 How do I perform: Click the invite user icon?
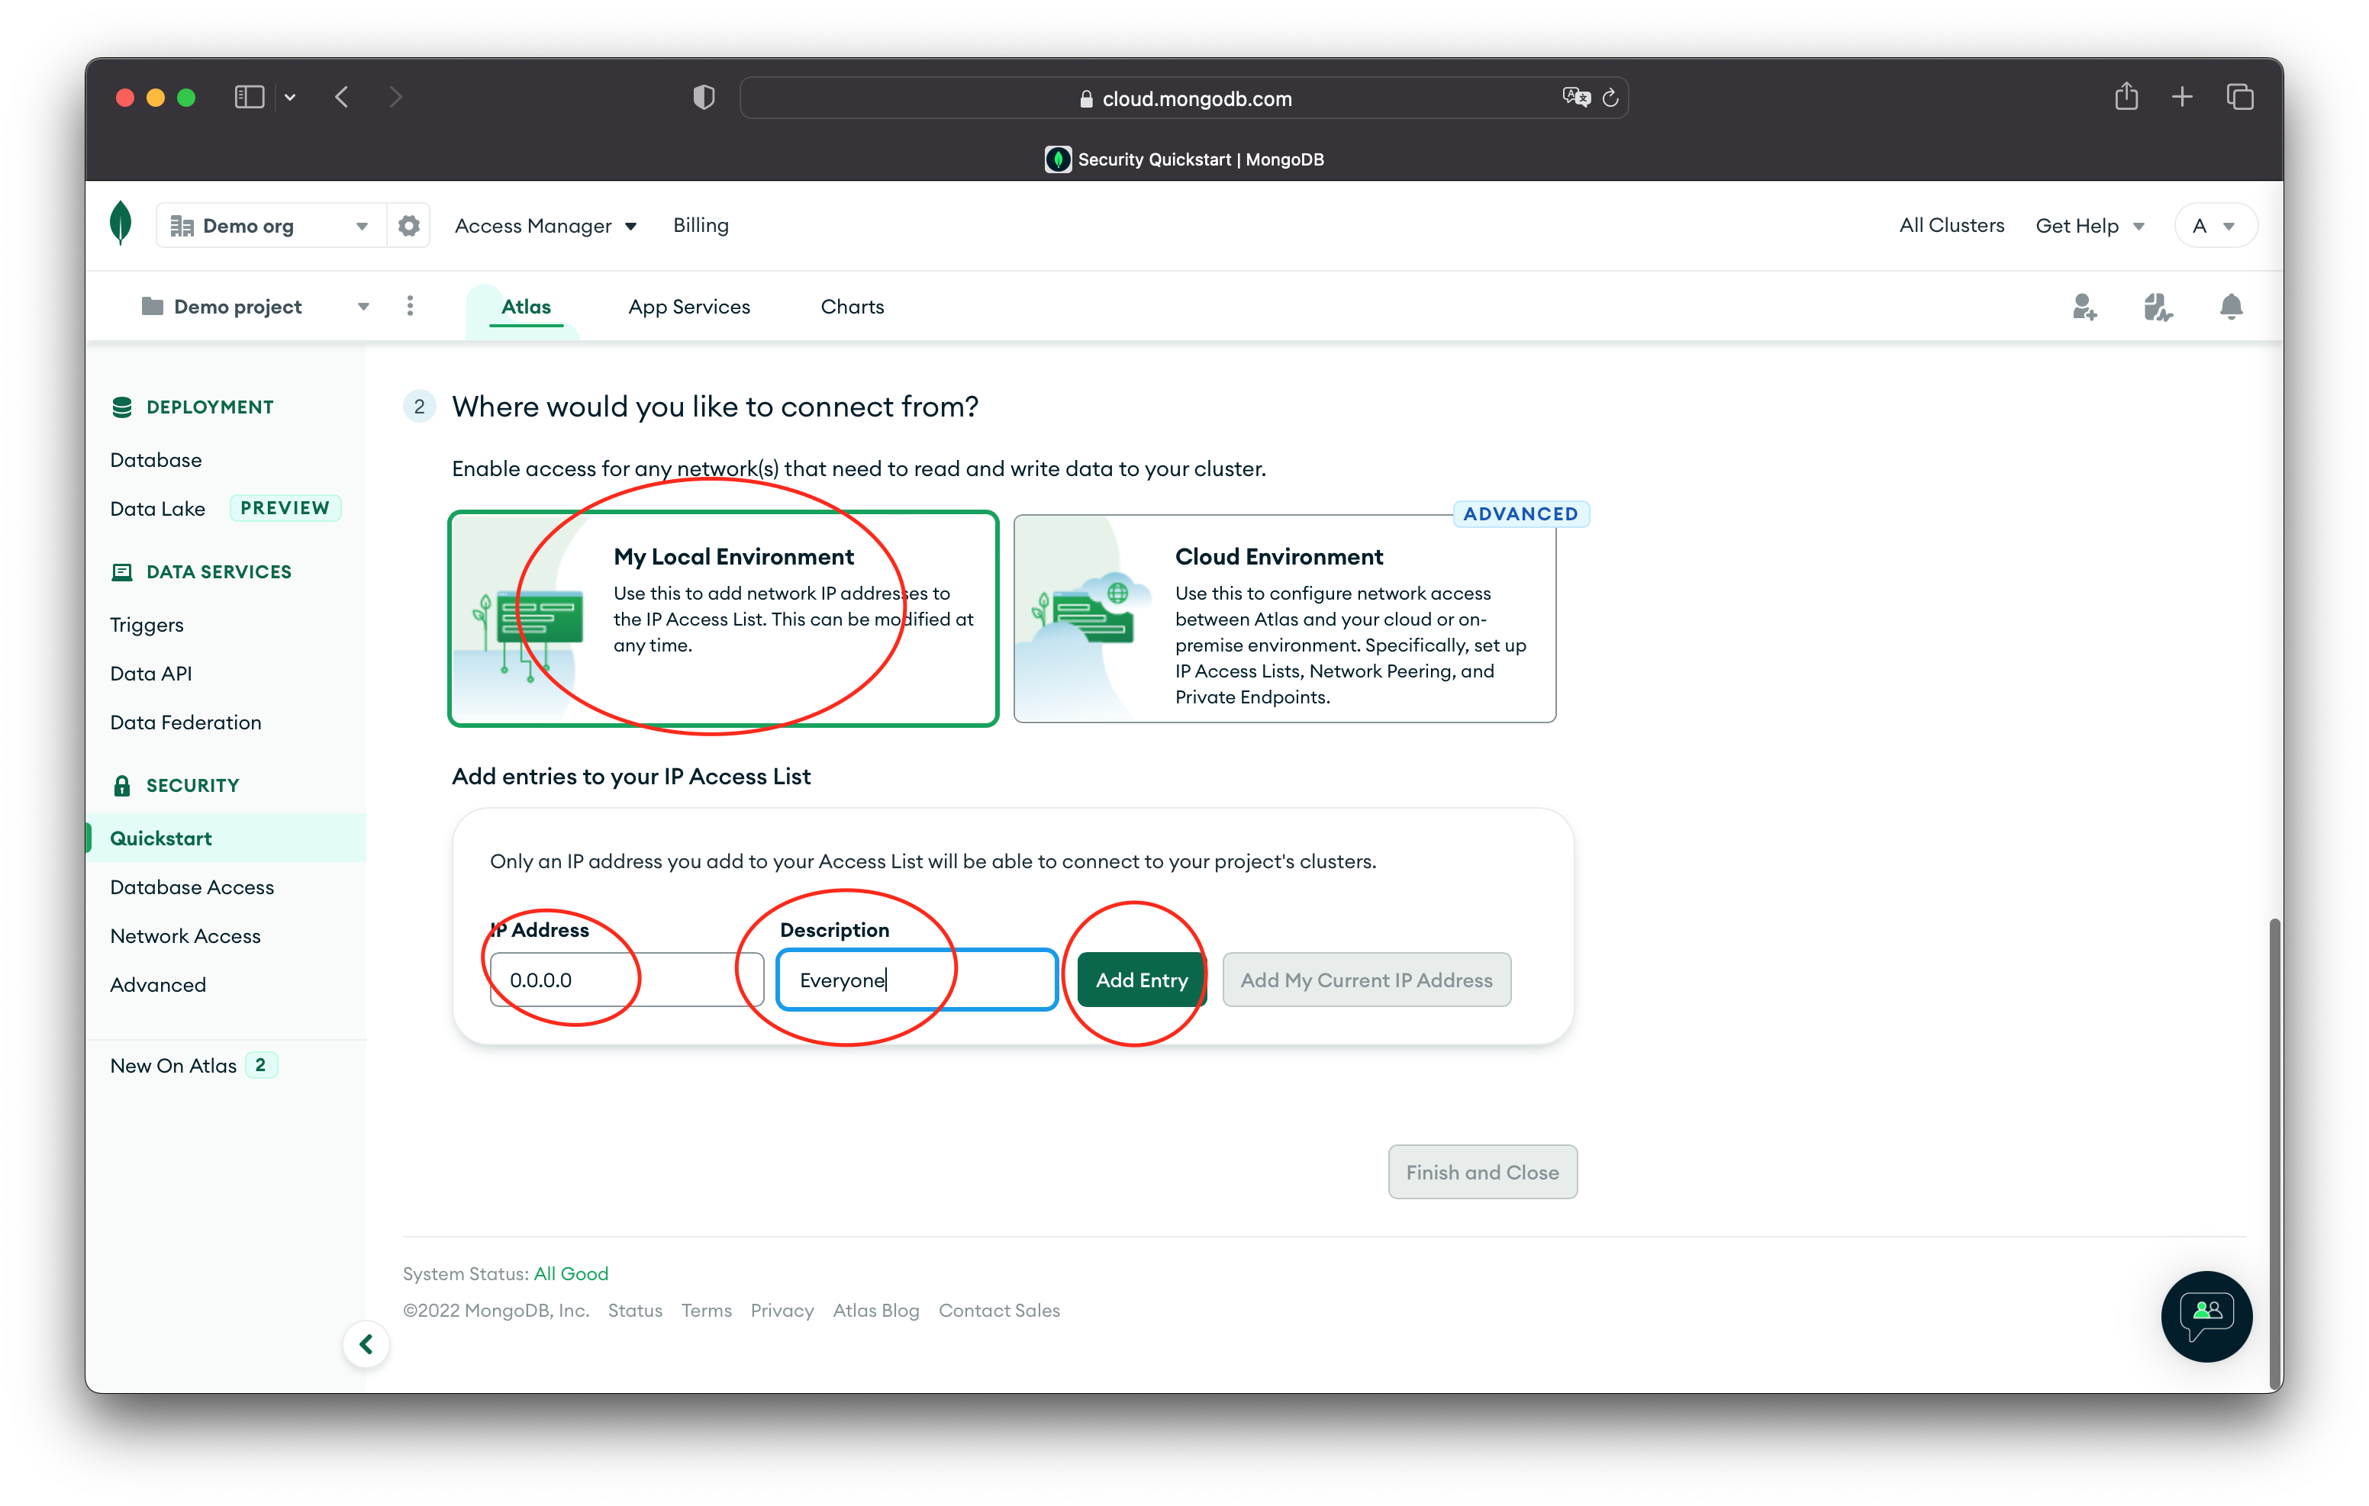pos(2084,307)
